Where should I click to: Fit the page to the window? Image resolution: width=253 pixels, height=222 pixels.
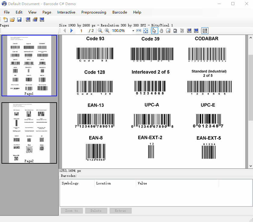(x=145, y=30)
